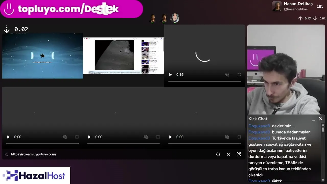Image resolution: width=327 pixels, height=184 pixels.
Task: Open fullscreen for the 0:15 video
Action: 239,75
